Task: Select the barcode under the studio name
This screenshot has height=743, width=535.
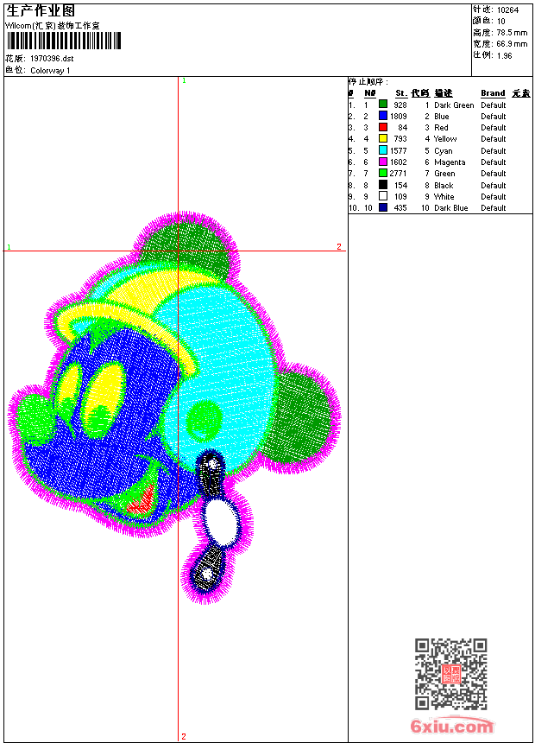Action: coord(64,41)
